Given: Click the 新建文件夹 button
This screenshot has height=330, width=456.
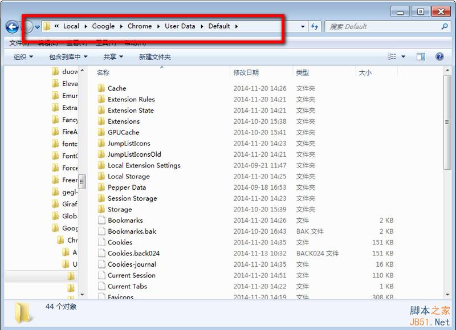Looking at the screenshot, I should pos(154,56).
